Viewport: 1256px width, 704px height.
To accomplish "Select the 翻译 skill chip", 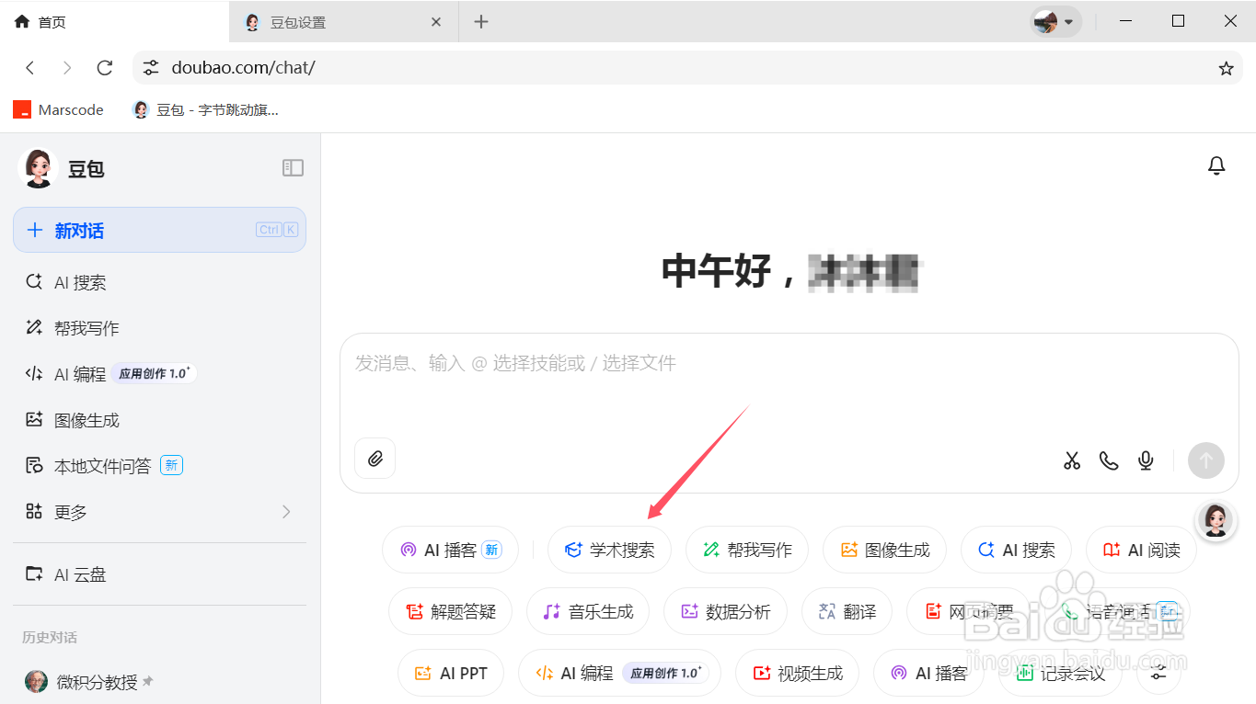I will [x=847, y=611].
